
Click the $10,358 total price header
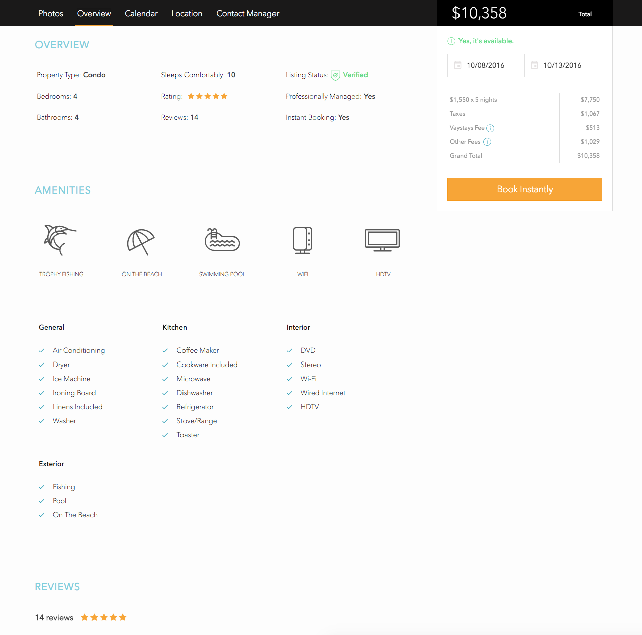(x=479, y=13)
